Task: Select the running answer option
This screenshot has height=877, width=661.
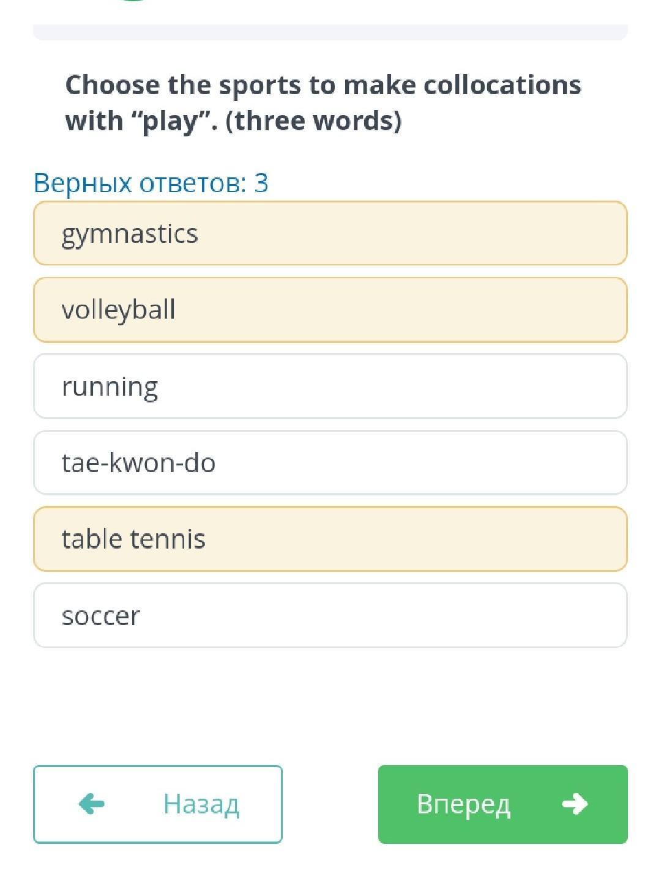Action: click(x=330, y=386)
